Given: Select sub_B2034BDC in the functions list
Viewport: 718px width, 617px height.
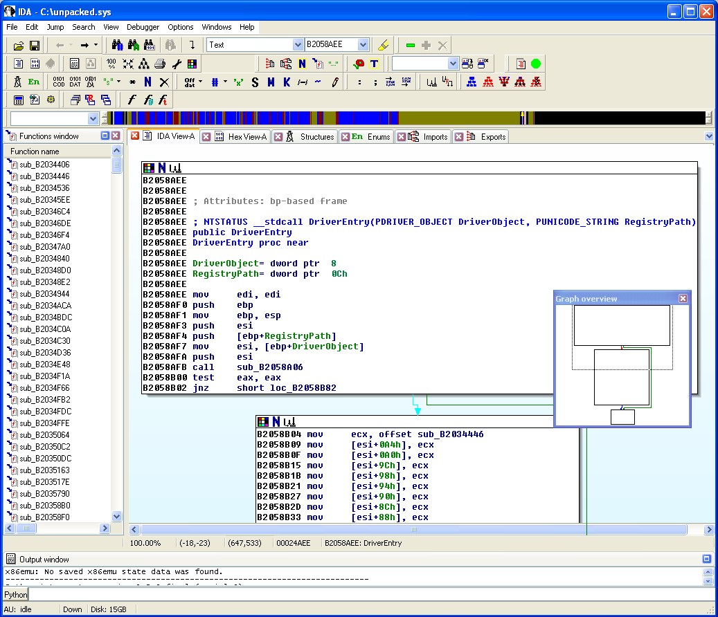Looking at the screenshot, I should (x=44, y=317).
